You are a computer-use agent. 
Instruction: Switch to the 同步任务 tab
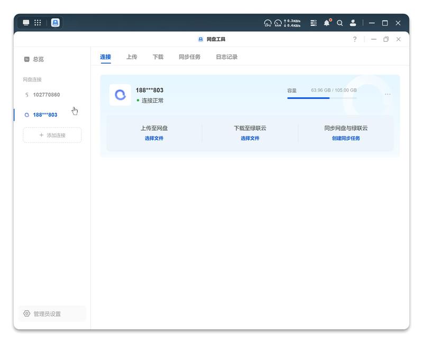pyautogui.click(x=190, y=57)
